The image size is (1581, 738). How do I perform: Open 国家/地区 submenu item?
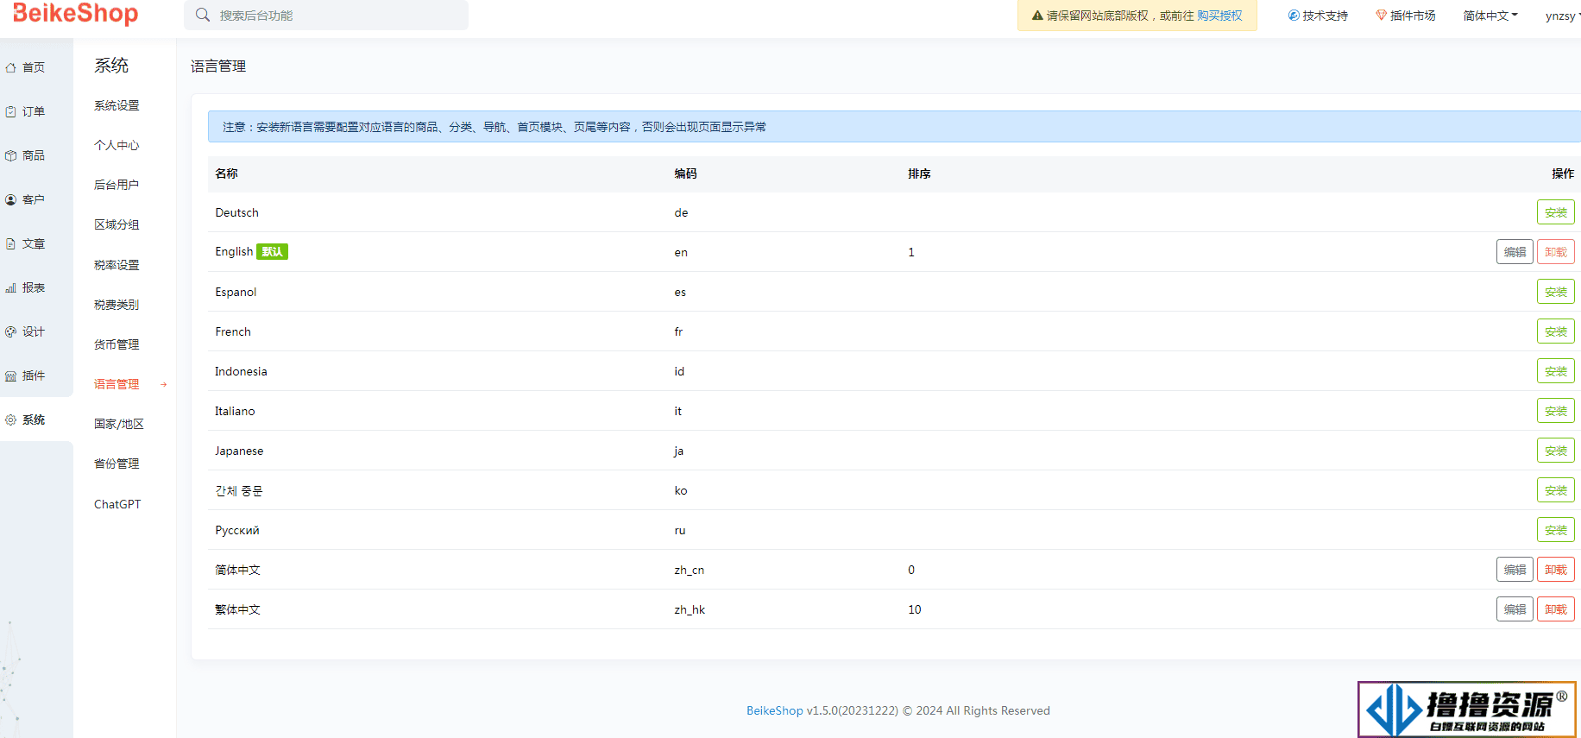click(x=119, y=424)
